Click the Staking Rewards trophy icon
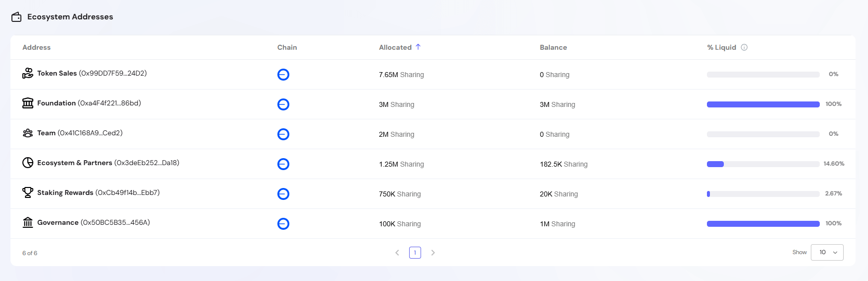 point(28,192)
